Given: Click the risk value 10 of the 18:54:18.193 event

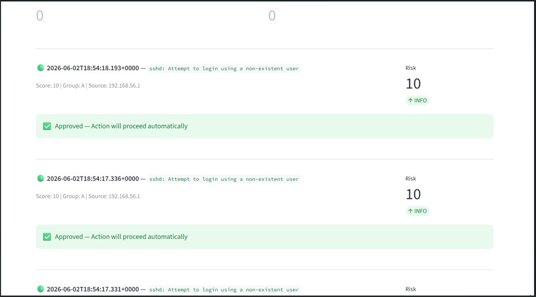Looking at the screenshot, I should [413, 84].
